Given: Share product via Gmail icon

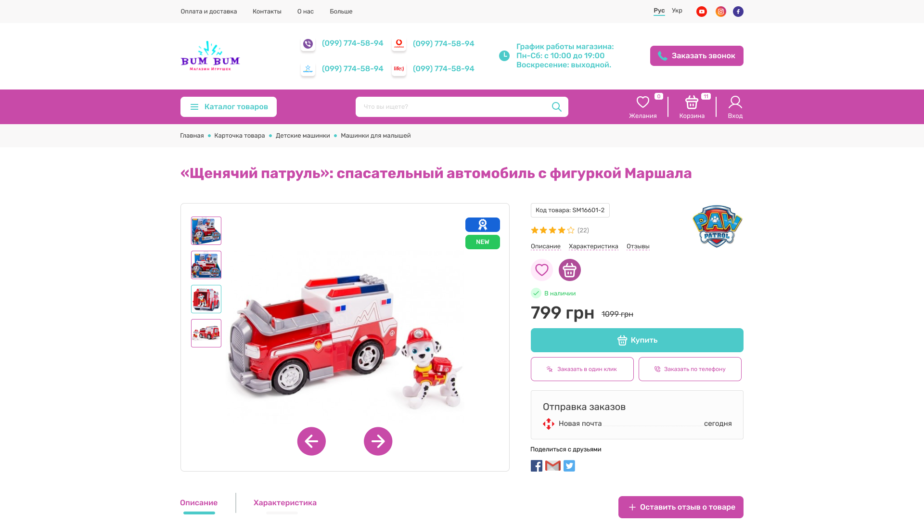Looking at the screenshot, I should click(553, 466).
